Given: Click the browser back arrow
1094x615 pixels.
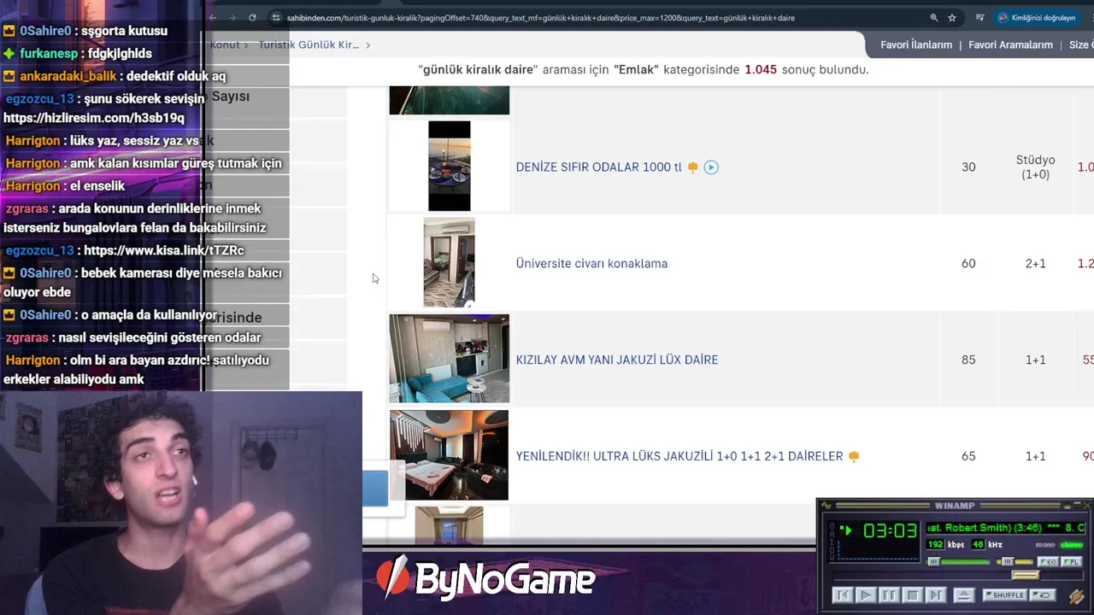Looking at the screenshot, I should coord(213,17).
